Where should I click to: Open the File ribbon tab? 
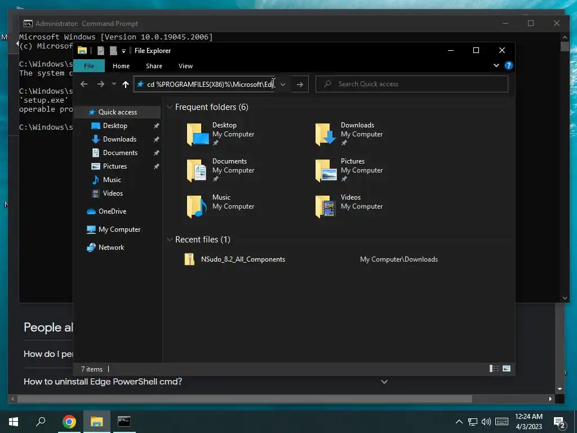pos(89,66)
